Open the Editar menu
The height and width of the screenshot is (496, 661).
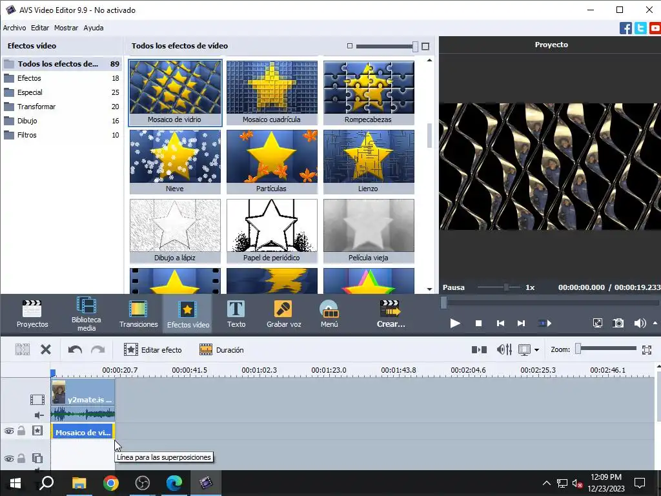(40, 28)
